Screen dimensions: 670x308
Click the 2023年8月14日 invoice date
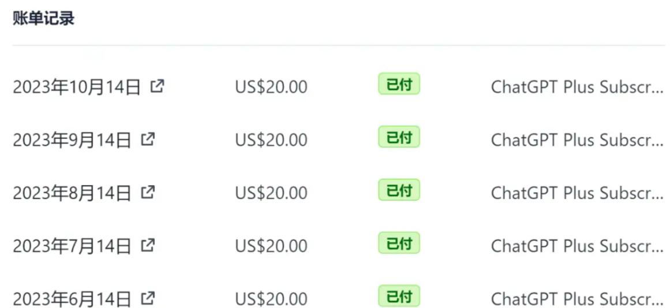72,193
